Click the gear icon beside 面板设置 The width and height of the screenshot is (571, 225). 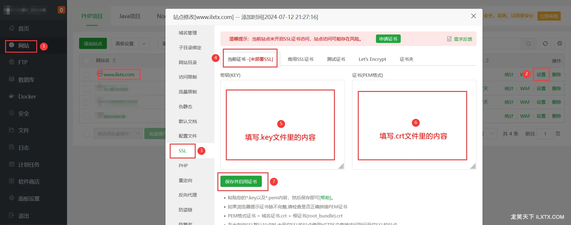pyautogui.click(x=11, y=198)
